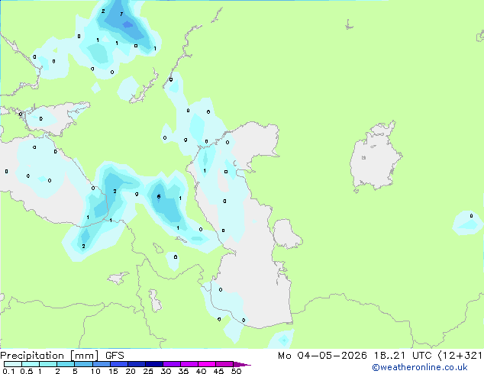This screenshot has width=484, height=374.
Task: Click the '20' legend scale label
Action: [x=131, y=371]
